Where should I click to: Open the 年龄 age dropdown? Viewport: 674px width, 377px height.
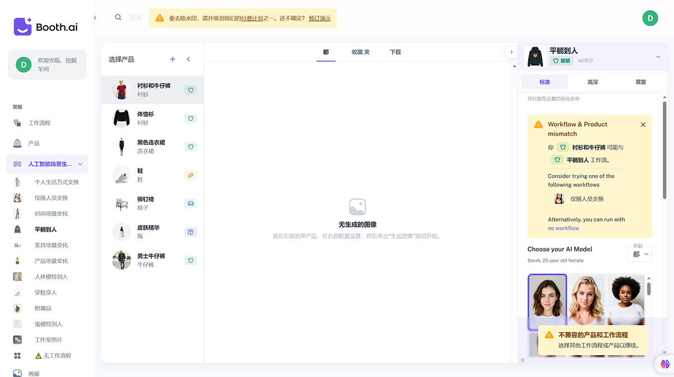pos(640,254)
